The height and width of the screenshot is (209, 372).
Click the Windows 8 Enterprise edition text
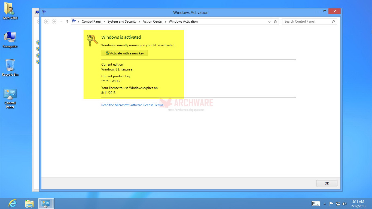click(117, 69)
